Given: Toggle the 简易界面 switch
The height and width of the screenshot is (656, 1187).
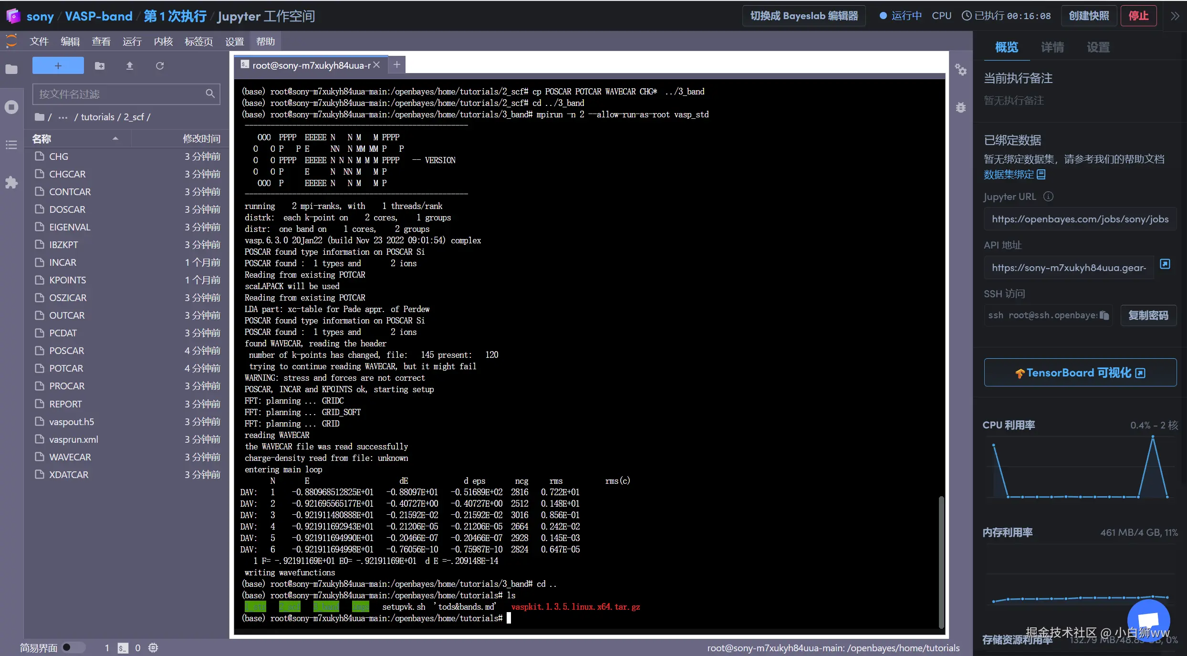Looking at the screenshot, I should click(73, 647).
